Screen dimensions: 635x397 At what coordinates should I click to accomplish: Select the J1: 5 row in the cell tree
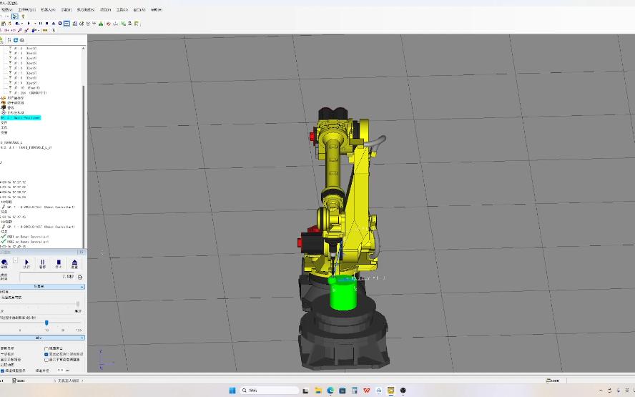point(25,63)
